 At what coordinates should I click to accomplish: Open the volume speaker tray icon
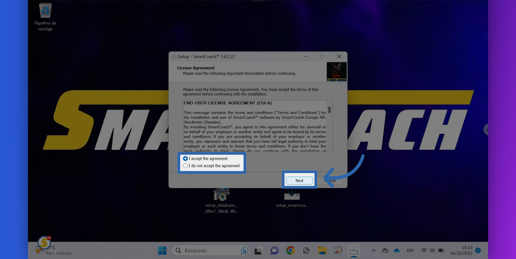tap(432, 251)
